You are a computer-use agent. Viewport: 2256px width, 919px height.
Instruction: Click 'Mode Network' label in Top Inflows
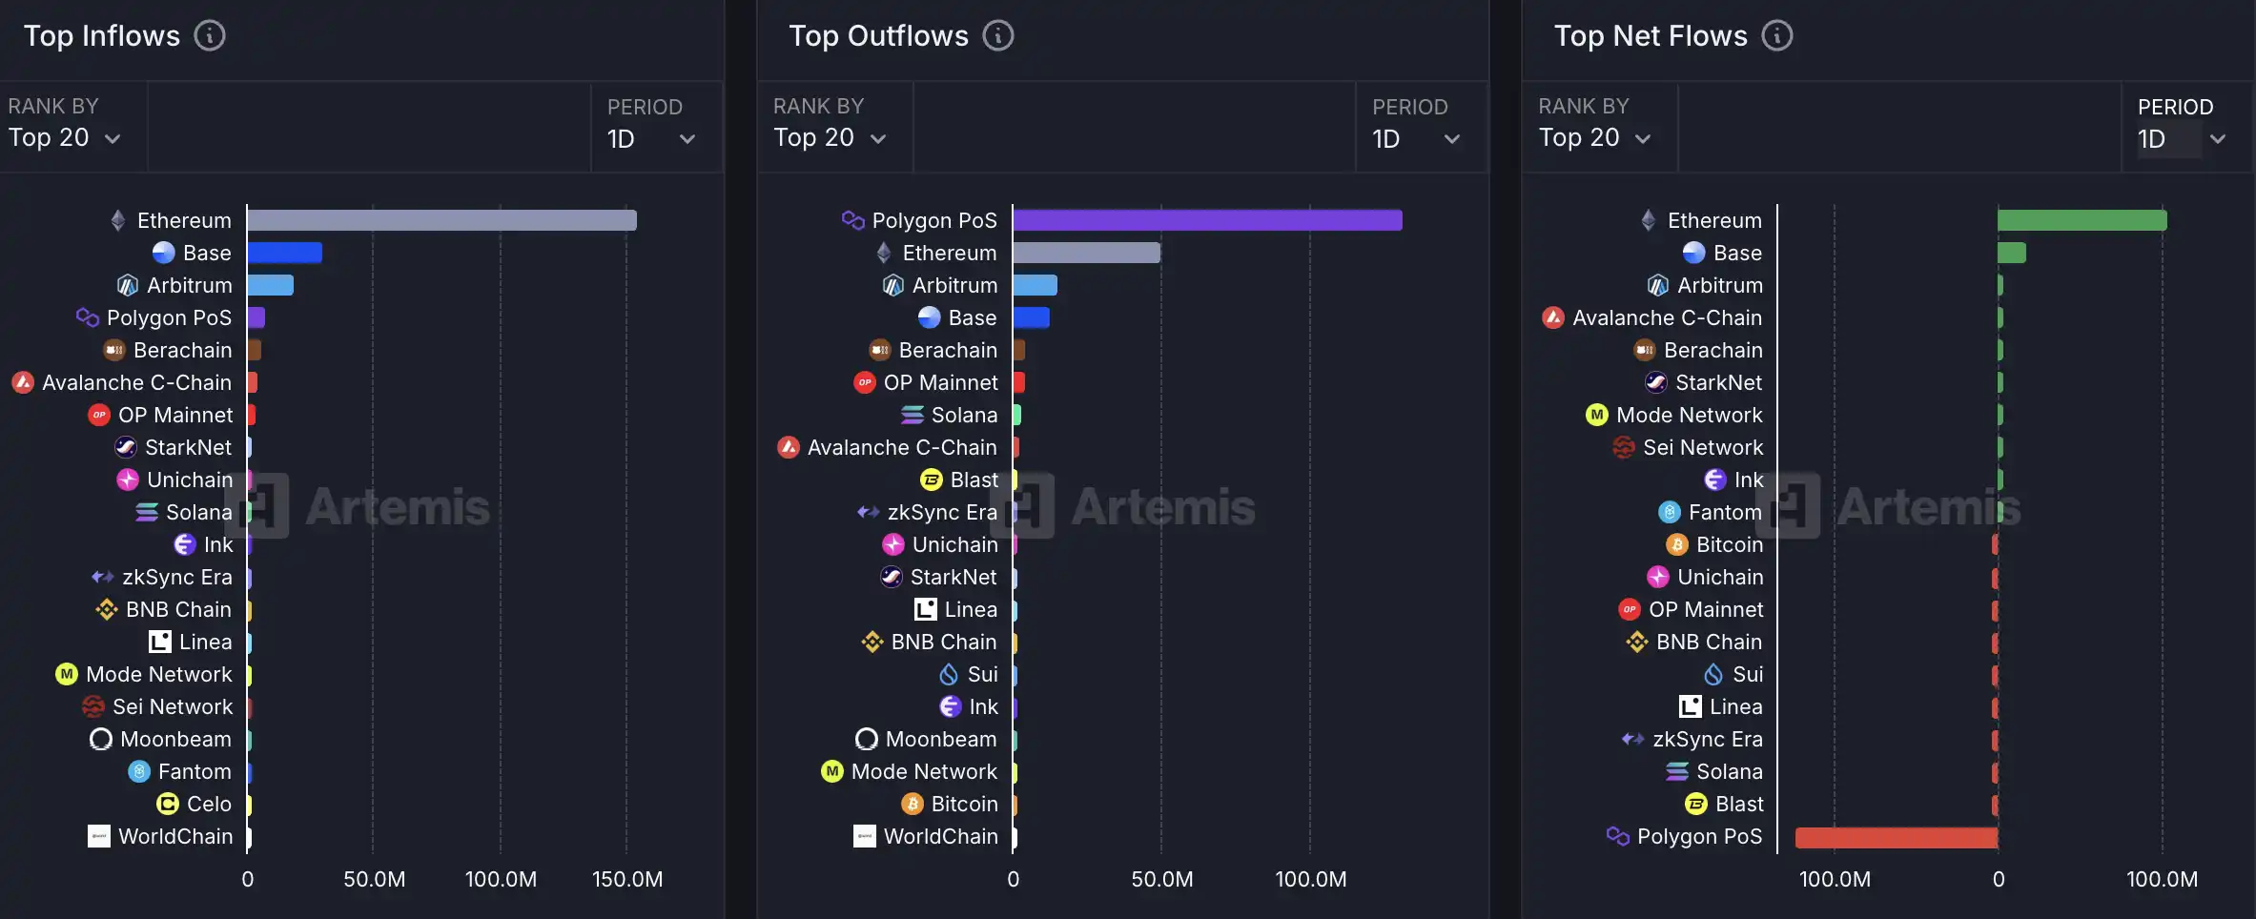pos(159,674)
